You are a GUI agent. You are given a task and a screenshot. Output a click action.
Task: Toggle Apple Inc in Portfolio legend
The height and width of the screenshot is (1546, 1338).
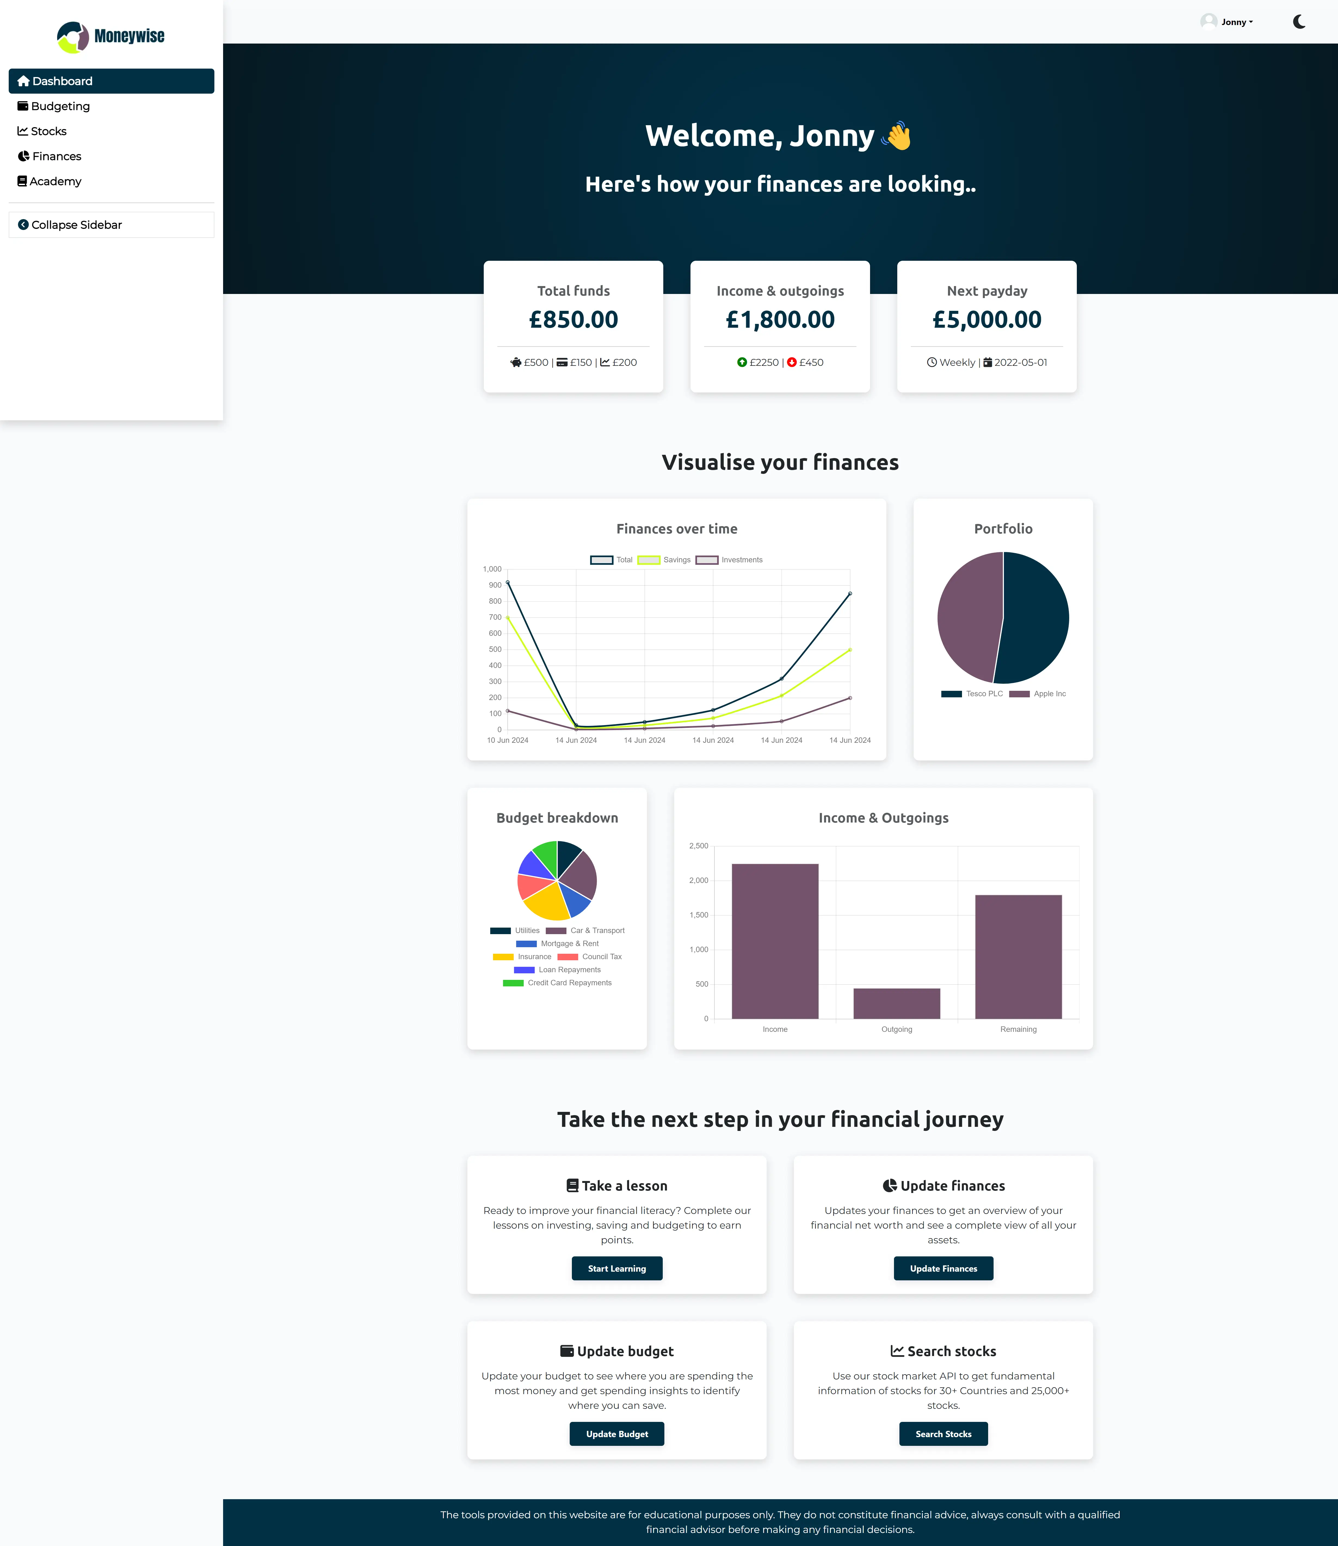1038,694
